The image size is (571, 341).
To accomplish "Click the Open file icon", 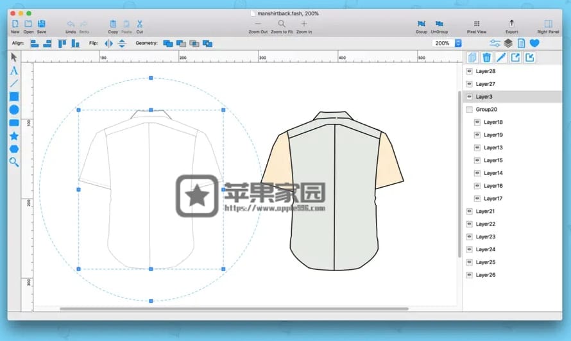I will coord(28,24).
